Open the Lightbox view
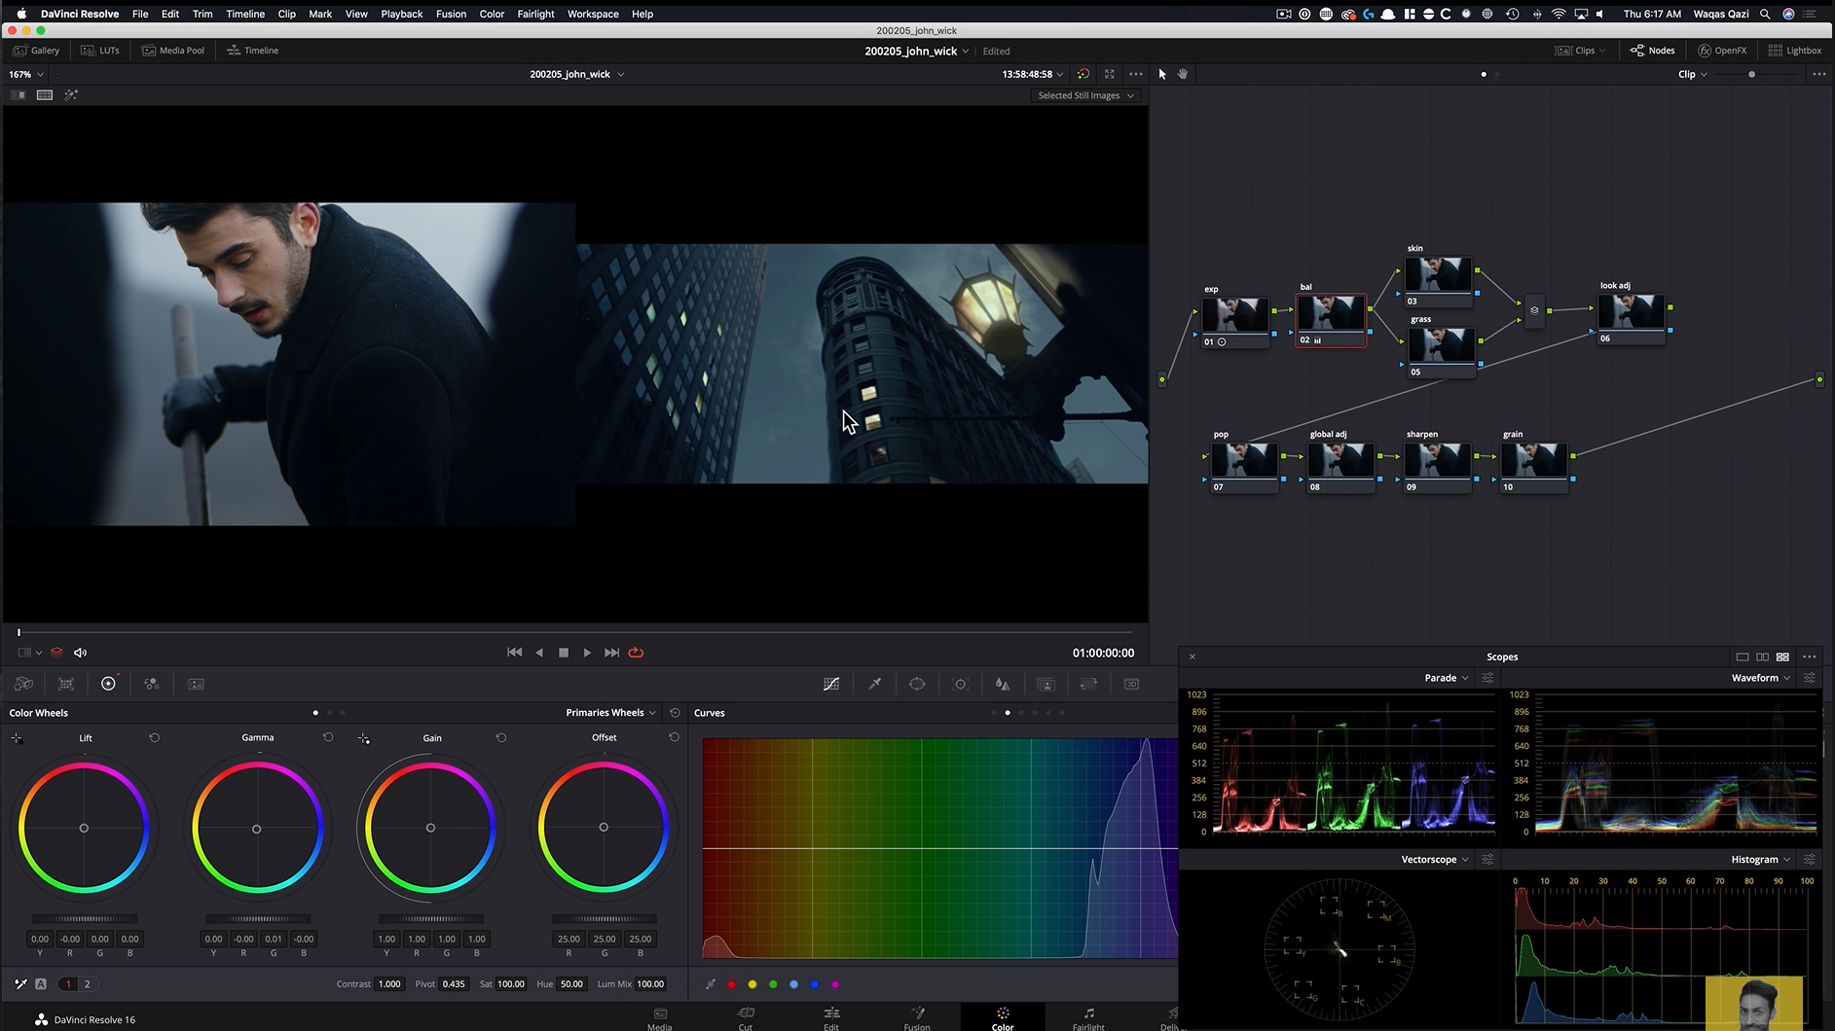This screenshot has height=1031, width=1835. click(1794, 51)
